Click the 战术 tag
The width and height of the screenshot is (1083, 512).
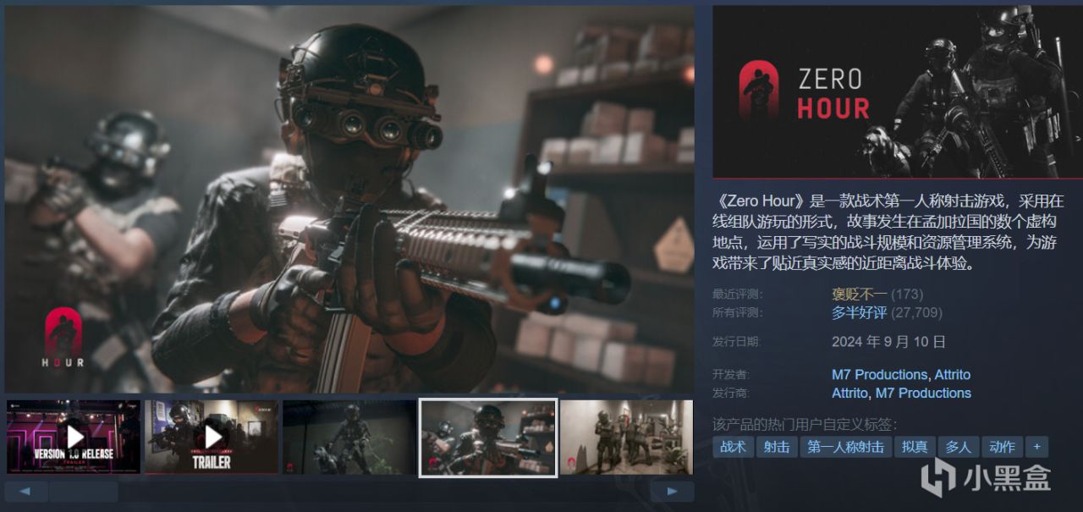734,447
